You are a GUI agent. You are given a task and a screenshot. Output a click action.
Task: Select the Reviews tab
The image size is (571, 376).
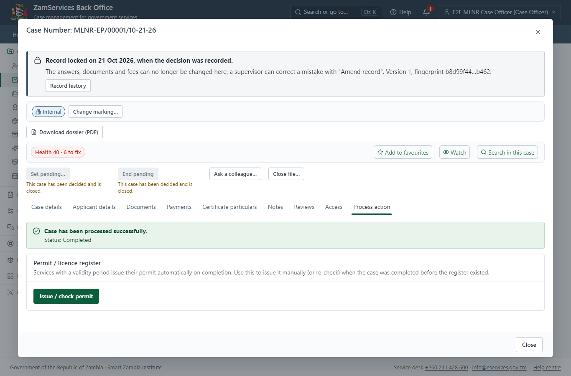(x=304, y=207)
